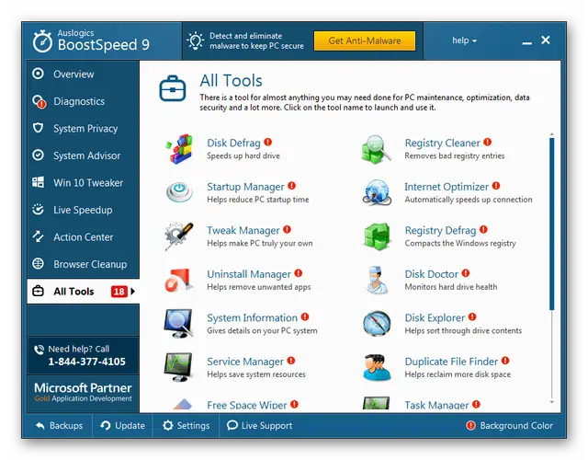Click the Microsoft Partner badge
Screen dimensions: 588x460
(x=83, y=392)
